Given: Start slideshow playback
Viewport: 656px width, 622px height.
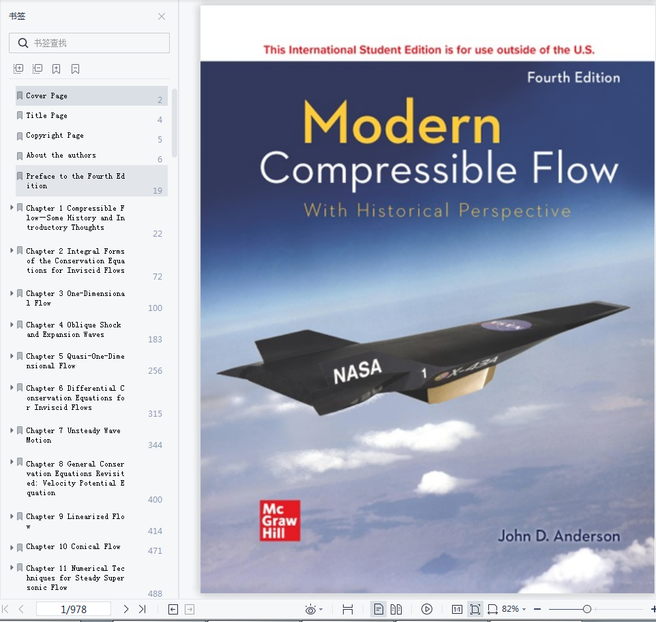Looking at the screenshot, I should (427, 609).
